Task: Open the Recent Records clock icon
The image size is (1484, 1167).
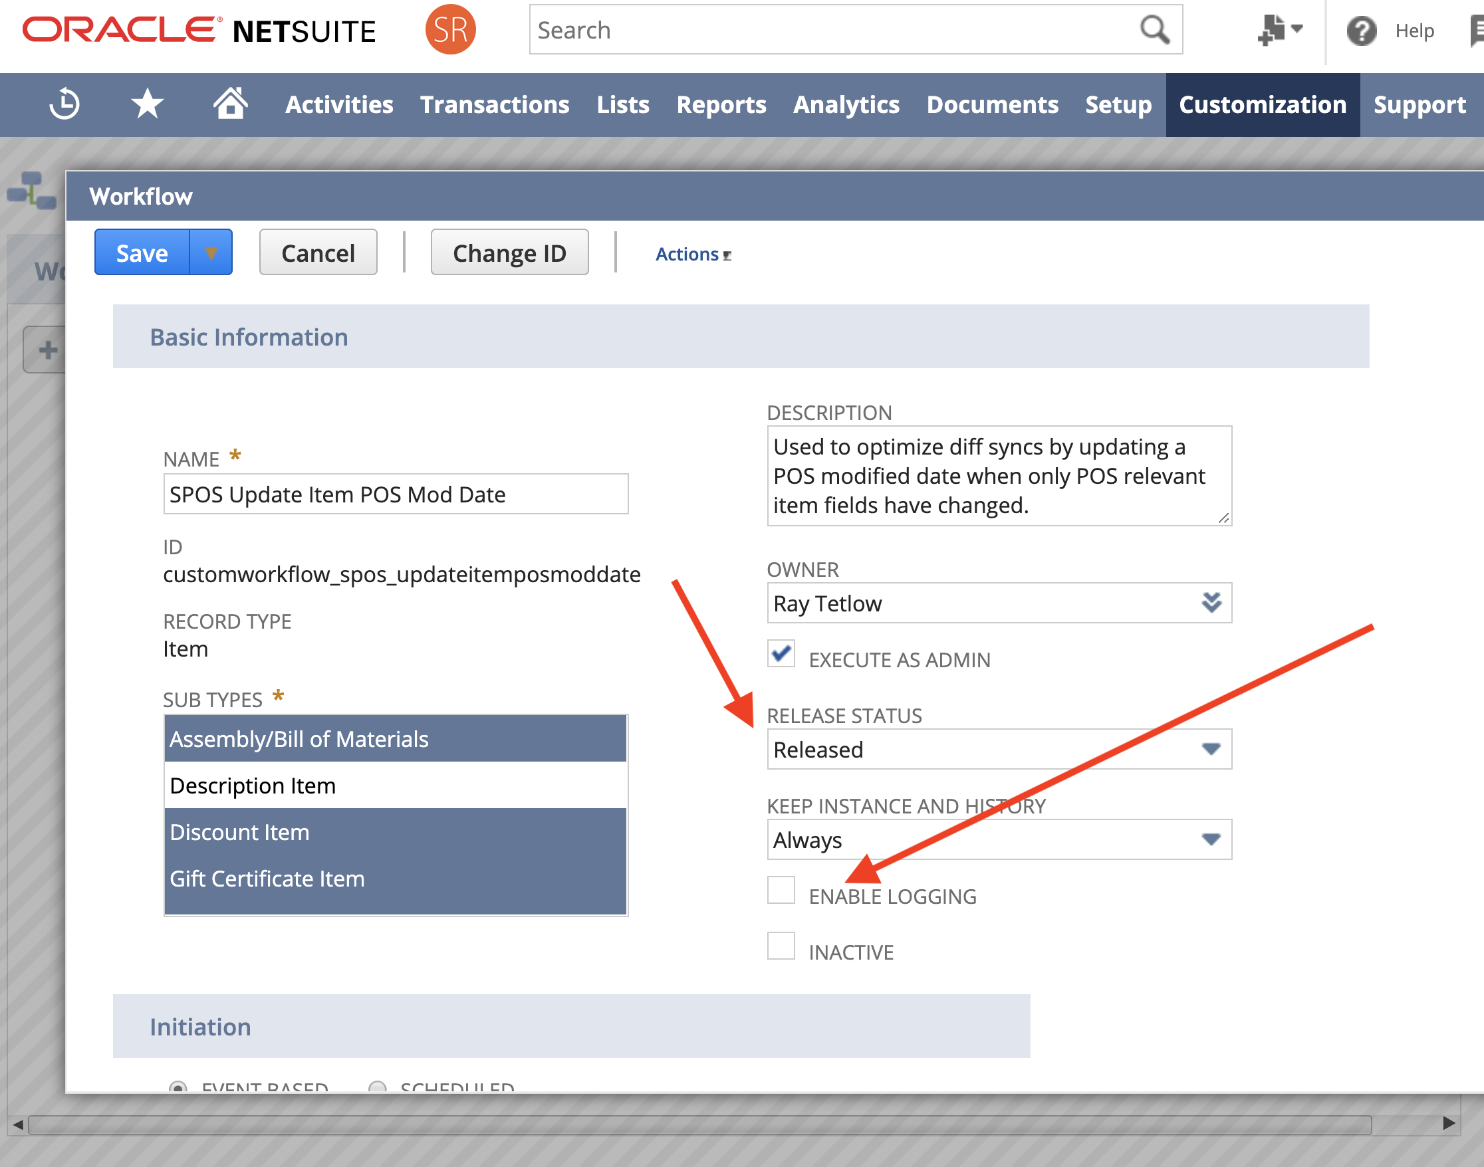Action: coord(65,104)
